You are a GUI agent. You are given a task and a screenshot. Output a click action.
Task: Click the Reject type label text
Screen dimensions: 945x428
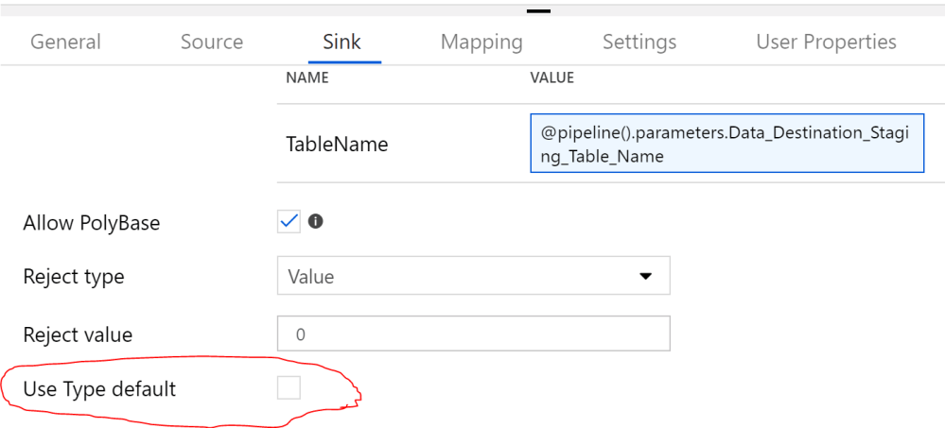(74, 277)
